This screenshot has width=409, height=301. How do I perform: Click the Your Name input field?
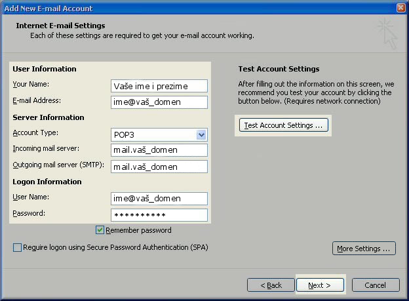(159, 86)
